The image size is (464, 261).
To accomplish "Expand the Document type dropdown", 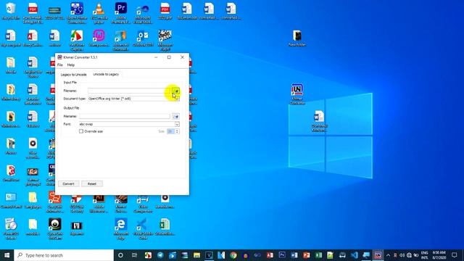I will (x=177, y=99).
